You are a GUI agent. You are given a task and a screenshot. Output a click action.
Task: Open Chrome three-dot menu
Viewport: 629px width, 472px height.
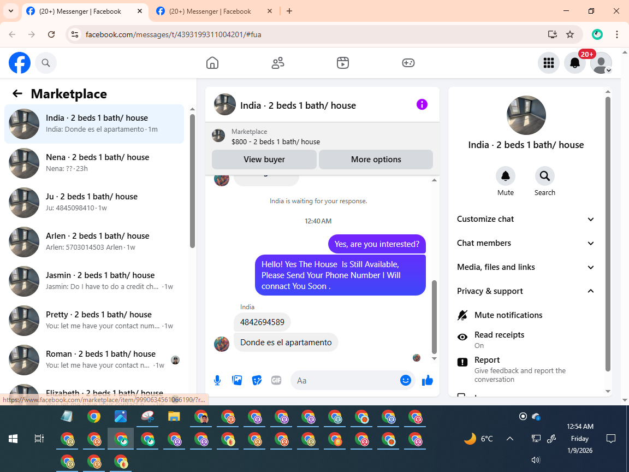click(x=617, y=34)
